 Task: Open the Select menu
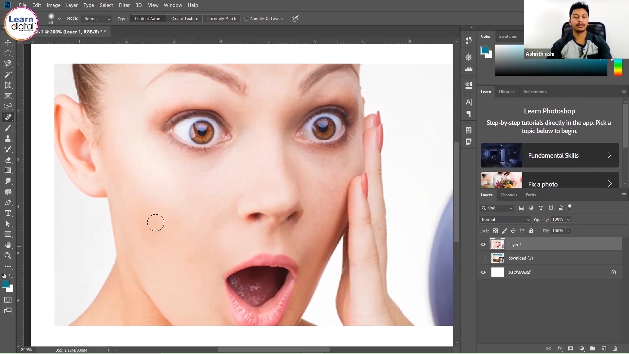[106, 5]
